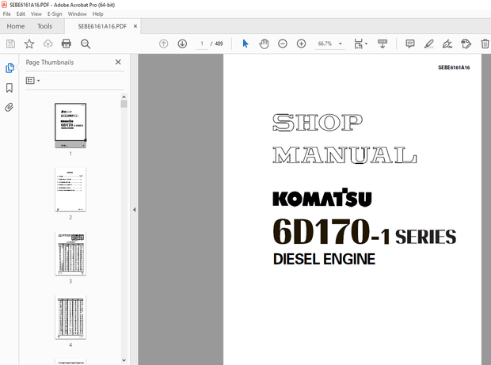
Task: Click the SEBE6161A16 code on the page
Action: 454,67
